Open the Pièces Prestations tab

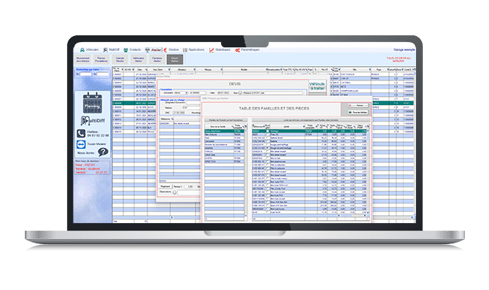click(x=102, y=59)
